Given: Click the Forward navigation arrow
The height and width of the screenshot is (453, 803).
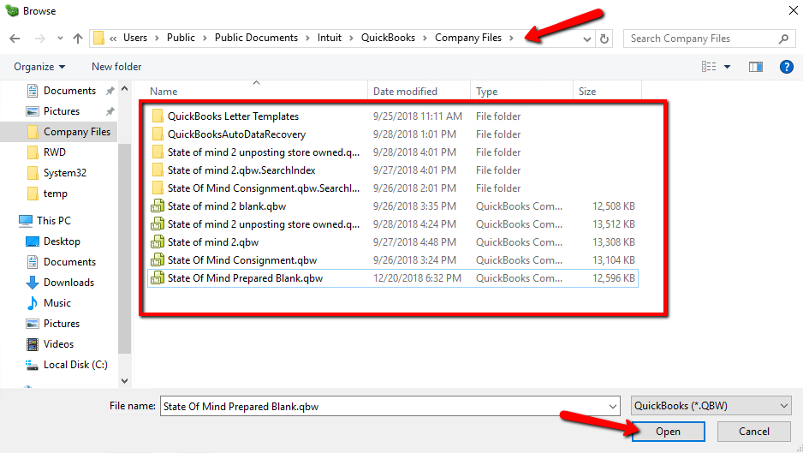Looking at the screenshot, I should (x=40, y=39).
